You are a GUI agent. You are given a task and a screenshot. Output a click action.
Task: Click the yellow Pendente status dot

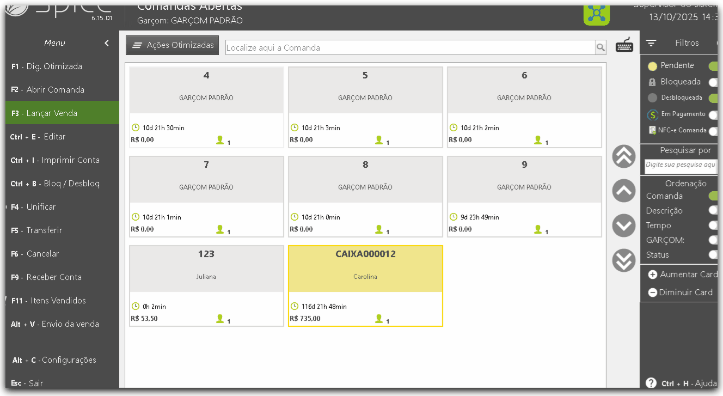click(x=652, y=66)
